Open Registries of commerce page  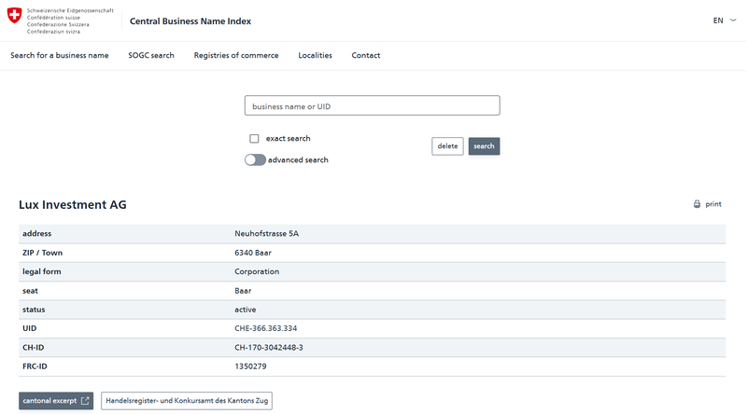click(236, 55)
